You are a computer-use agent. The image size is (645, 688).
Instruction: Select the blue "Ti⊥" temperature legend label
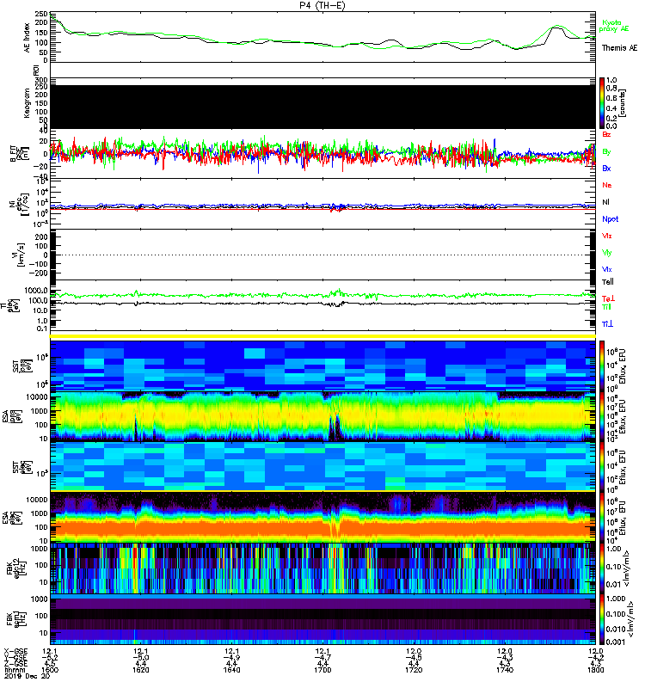click(607, 324)
